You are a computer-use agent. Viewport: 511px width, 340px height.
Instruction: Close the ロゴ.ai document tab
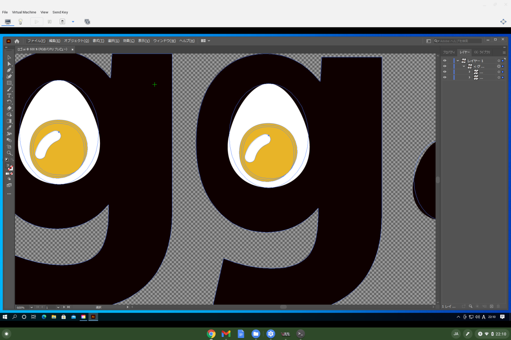(x=73, y=49)
